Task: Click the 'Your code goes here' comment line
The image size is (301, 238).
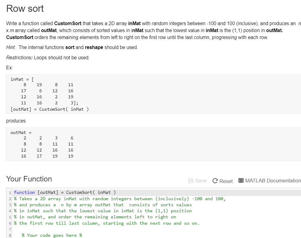Action: tap(52, 235)
